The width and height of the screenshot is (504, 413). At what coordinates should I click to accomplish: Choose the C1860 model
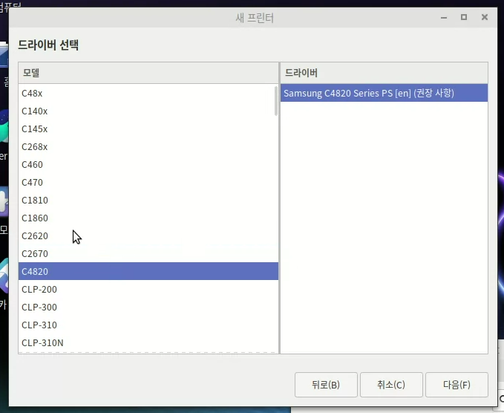[x=148, y=218]
